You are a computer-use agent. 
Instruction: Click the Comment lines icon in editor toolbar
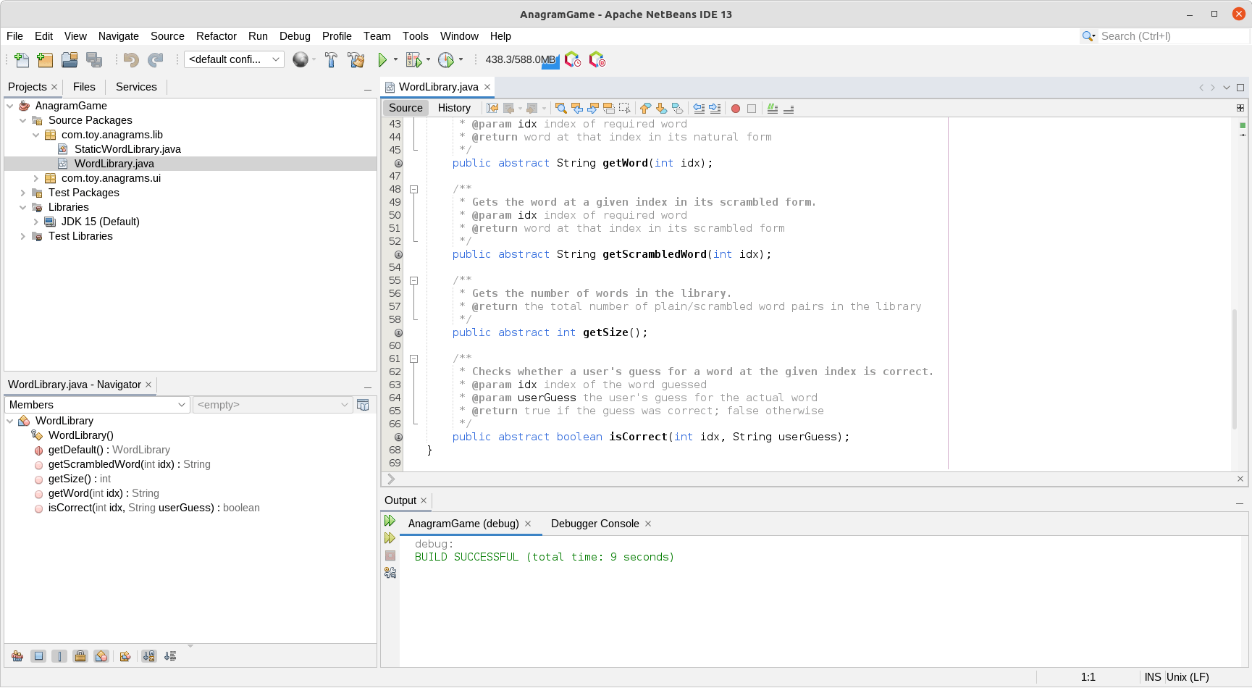(x=771, y=108)
